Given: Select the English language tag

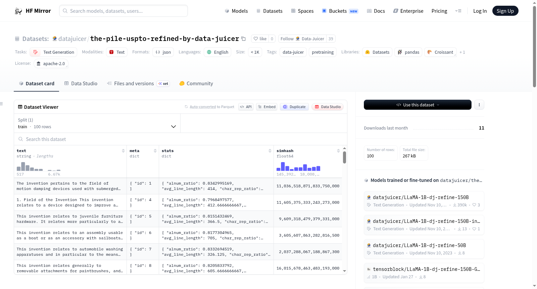Looking at the screenshot, I should pyautogui.click(x=217, y=52).
